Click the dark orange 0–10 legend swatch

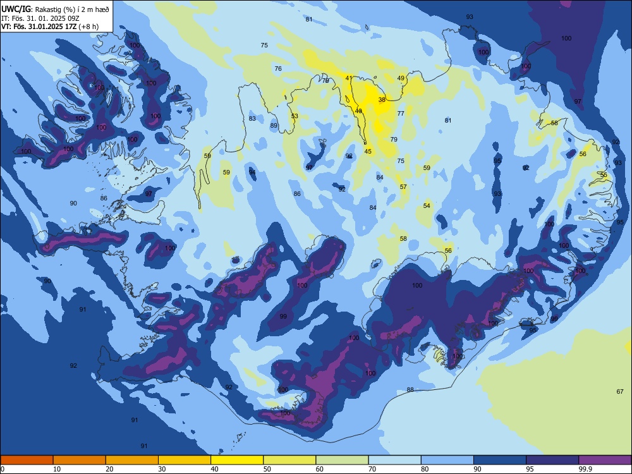[27, 460]
